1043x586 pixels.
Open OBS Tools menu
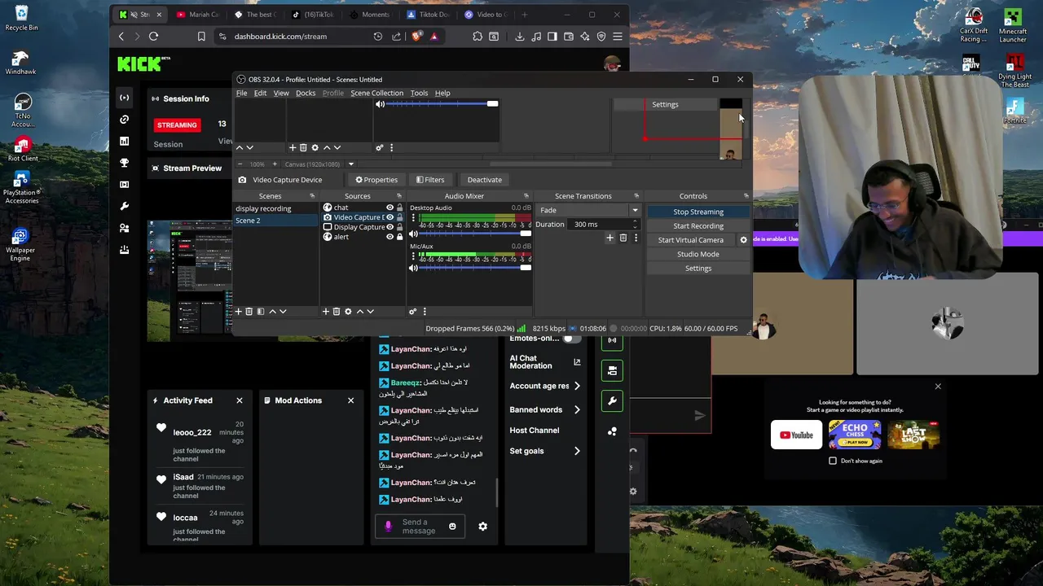[x=419, y=93]
